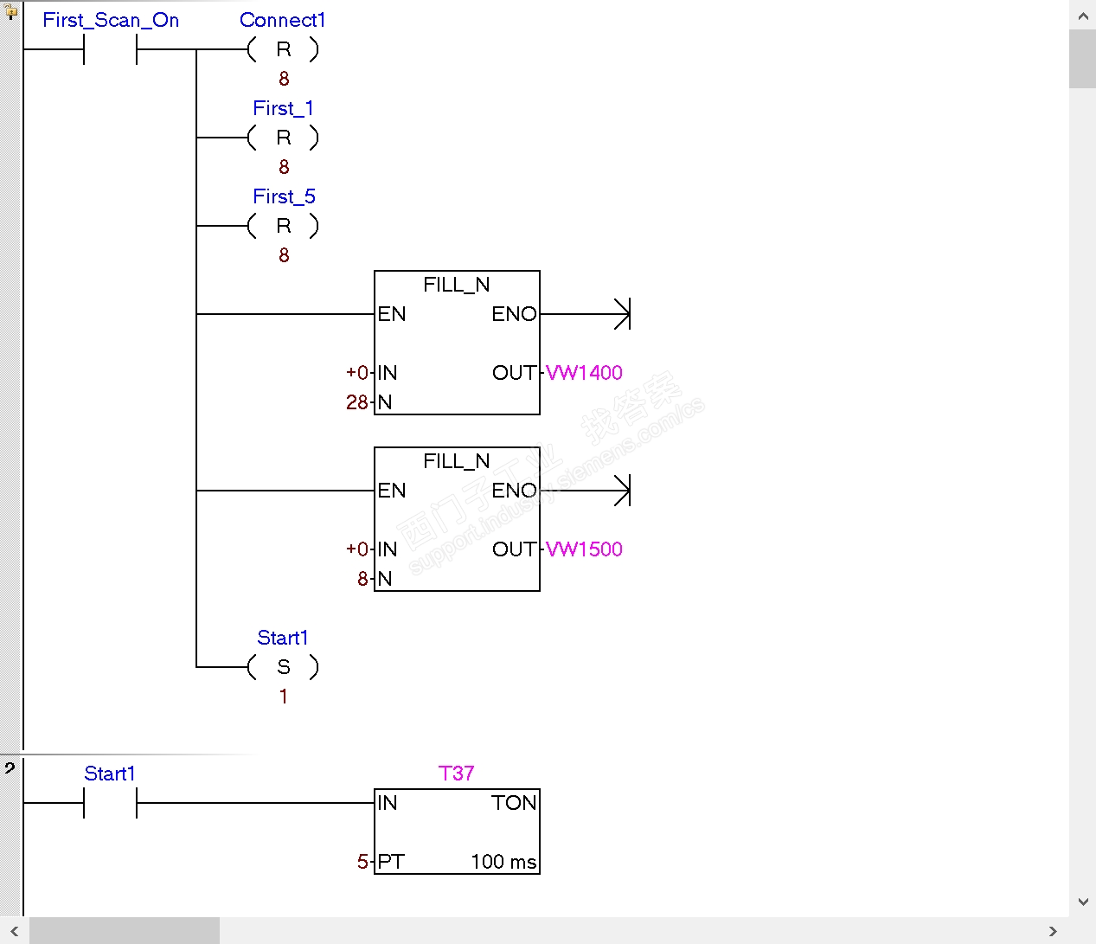
Task: Click the 100 ms timer resolution text
Action: [503, 862]
